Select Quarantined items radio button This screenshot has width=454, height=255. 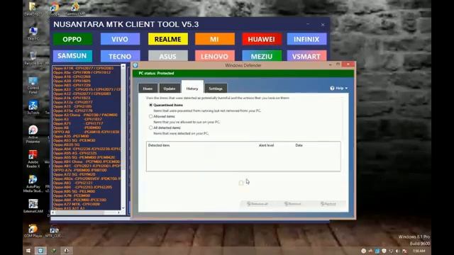[x=150, y=105]
